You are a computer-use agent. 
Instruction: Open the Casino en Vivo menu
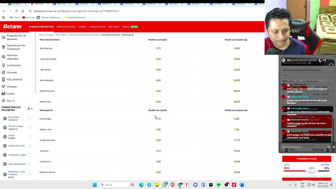(97, 27)
